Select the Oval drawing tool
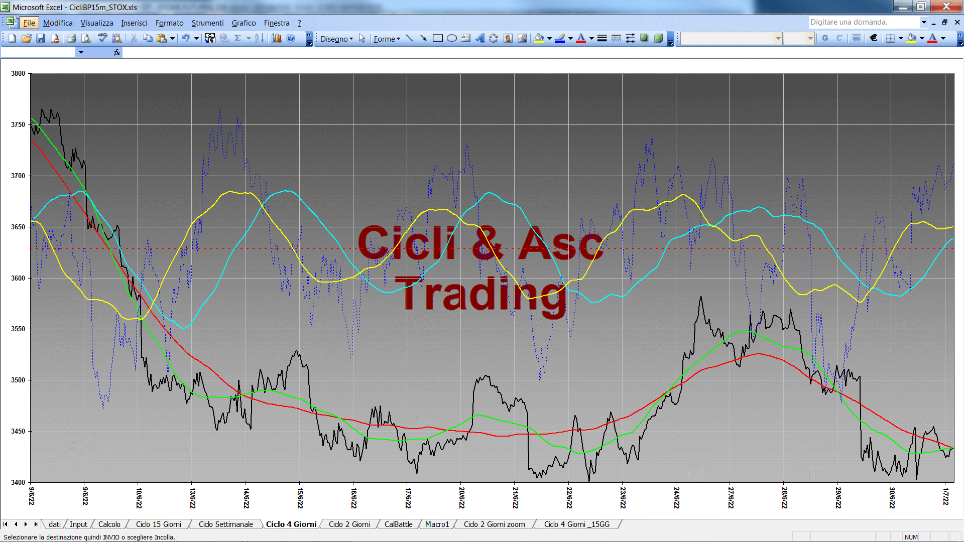This screenshot has height=542, width=964. (451, 38)
